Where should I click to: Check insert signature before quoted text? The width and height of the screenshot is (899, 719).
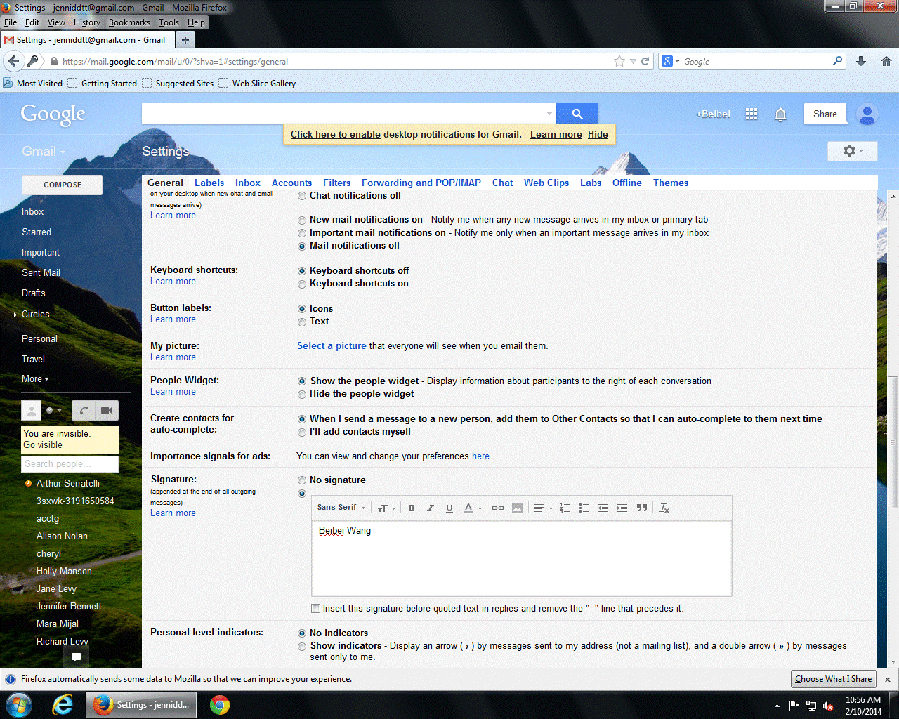coord(316,608)
